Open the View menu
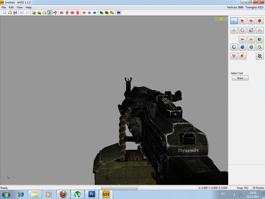265x199 pixels. tap(20, 7)
